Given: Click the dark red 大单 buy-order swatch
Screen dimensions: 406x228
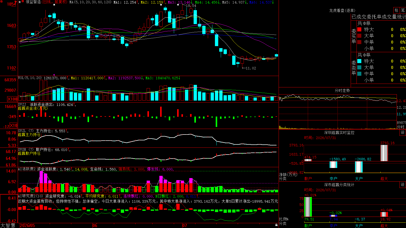Looking at the screenshot, I should [x=359, y=36].
